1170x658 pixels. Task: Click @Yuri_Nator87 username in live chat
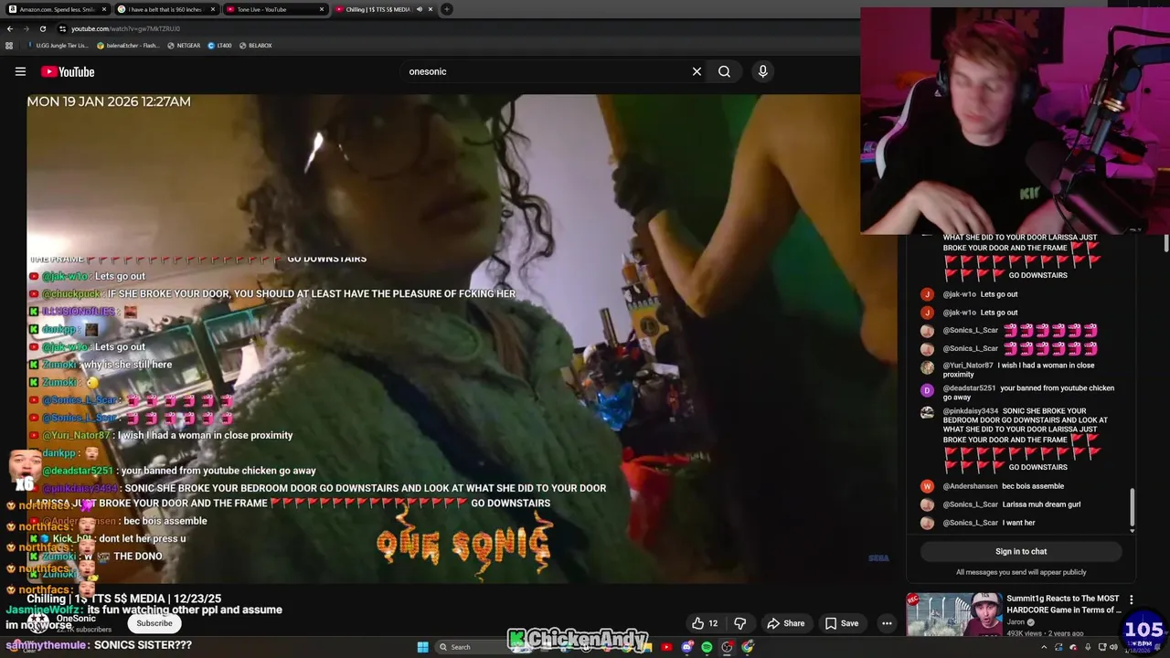(x=968, y=366)
